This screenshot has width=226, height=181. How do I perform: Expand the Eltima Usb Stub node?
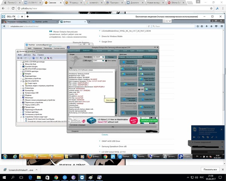pos(21,64)
